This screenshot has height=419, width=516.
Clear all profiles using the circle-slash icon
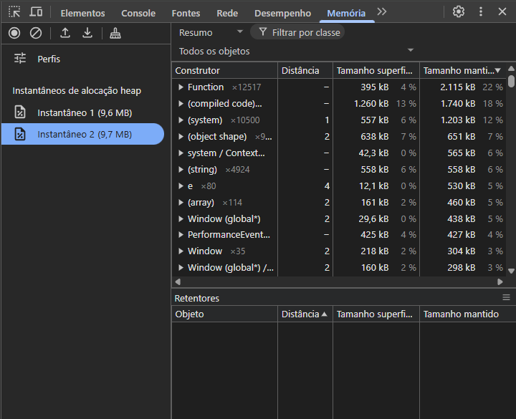tap(36, 33)
